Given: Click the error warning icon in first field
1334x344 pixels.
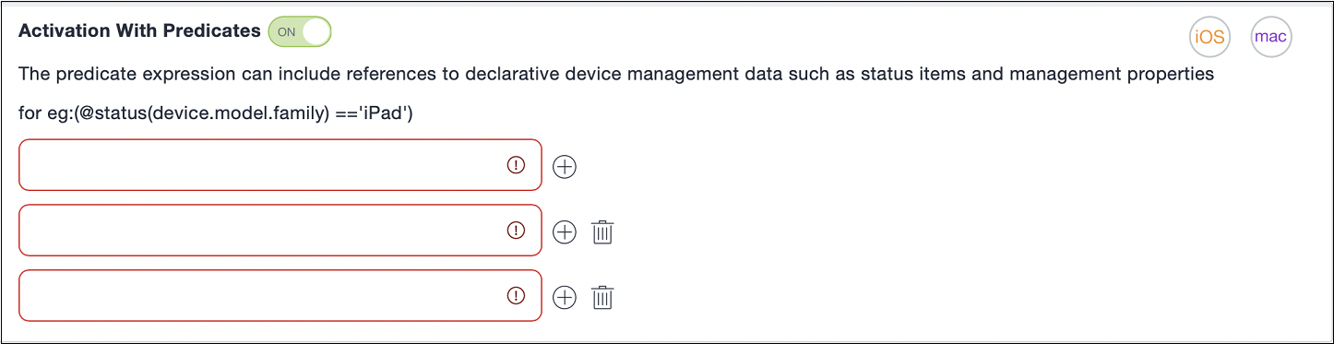Looking at the screenshot, I should (x=516, y=164).
